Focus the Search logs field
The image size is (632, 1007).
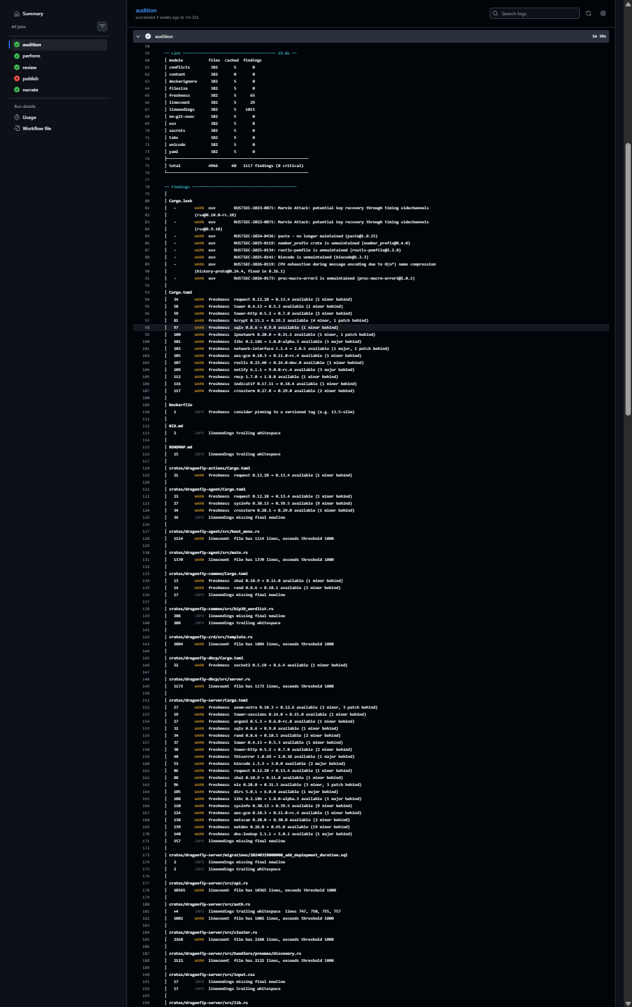coord(534,13)
